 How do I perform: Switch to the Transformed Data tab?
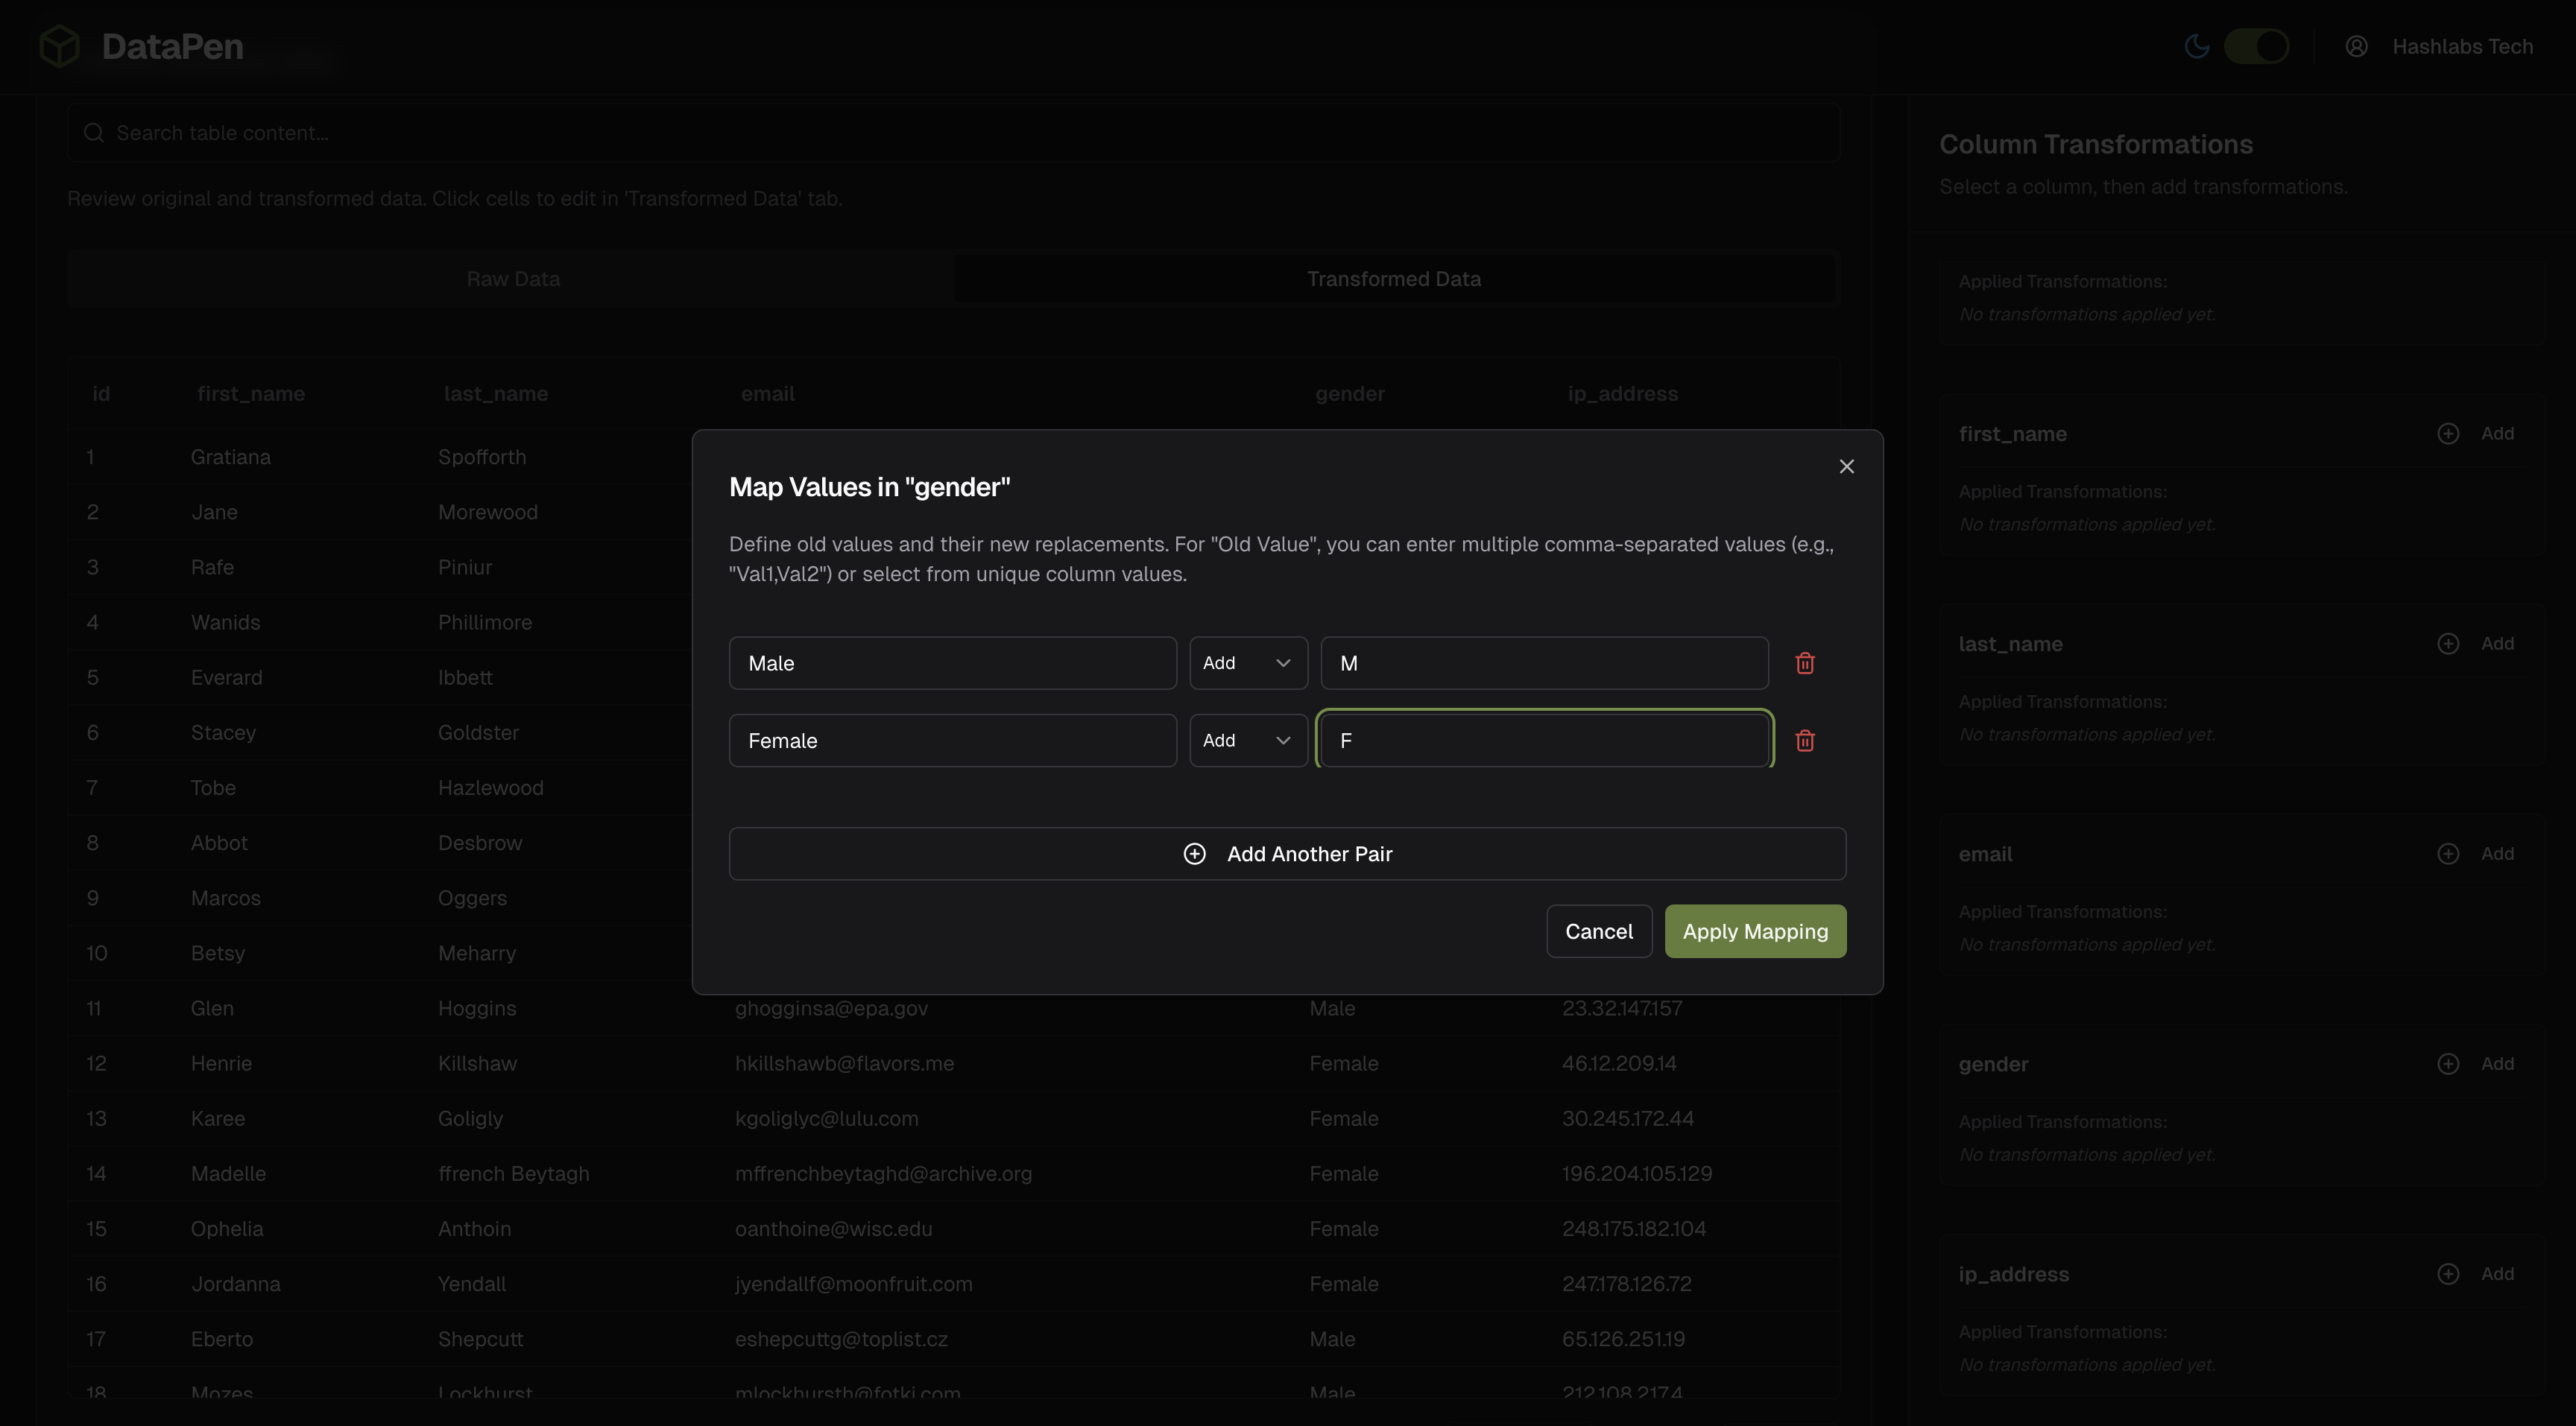[1394, 279]
